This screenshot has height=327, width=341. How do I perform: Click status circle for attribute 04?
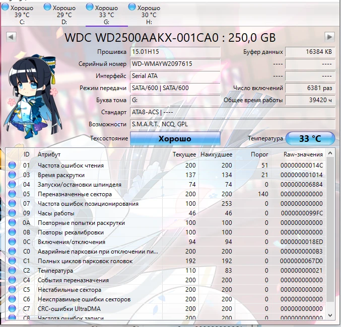coord(12,184)
